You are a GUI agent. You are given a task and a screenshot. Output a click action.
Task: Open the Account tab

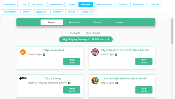pyautogui.click(x=120, y=22)
